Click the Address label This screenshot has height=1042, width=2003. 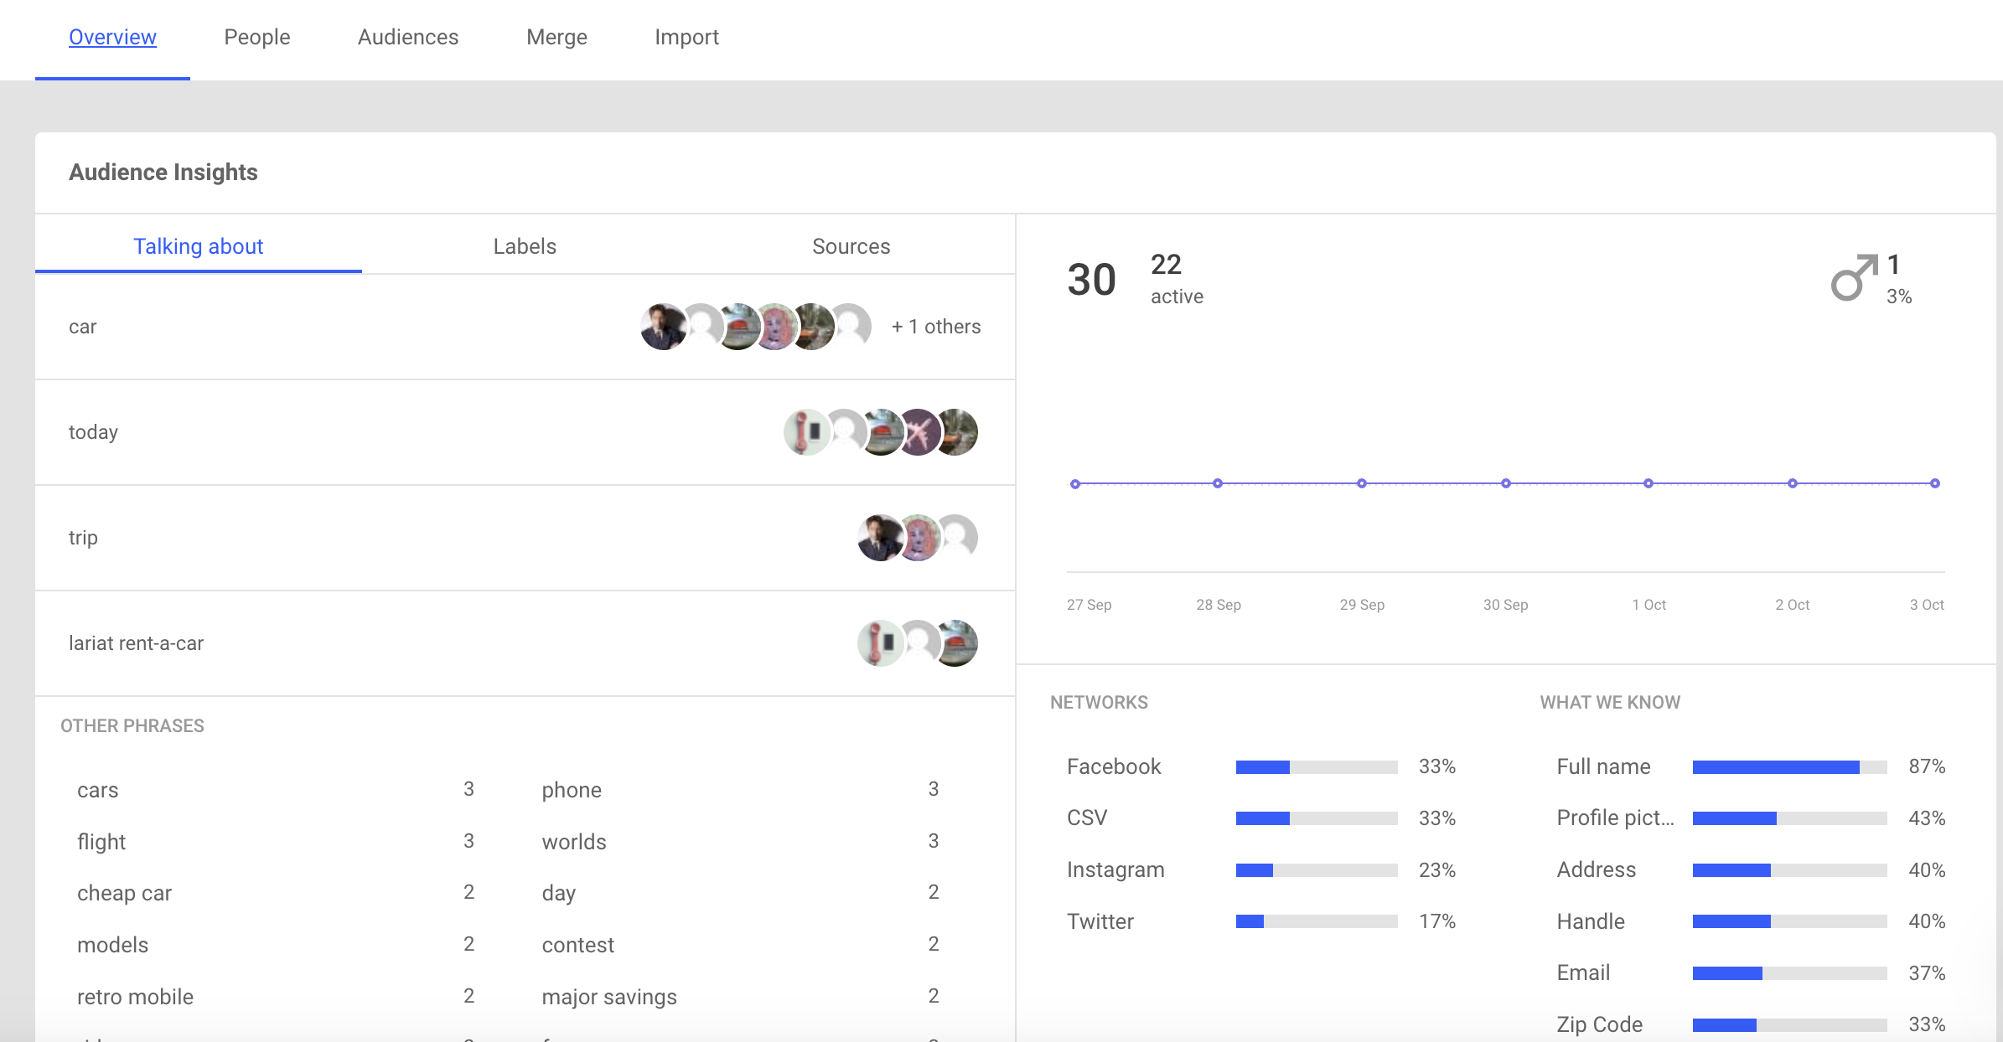tap(1596, 870)
